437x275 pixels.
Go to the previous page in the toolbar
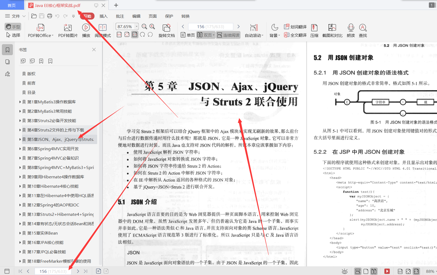[183, 27]
